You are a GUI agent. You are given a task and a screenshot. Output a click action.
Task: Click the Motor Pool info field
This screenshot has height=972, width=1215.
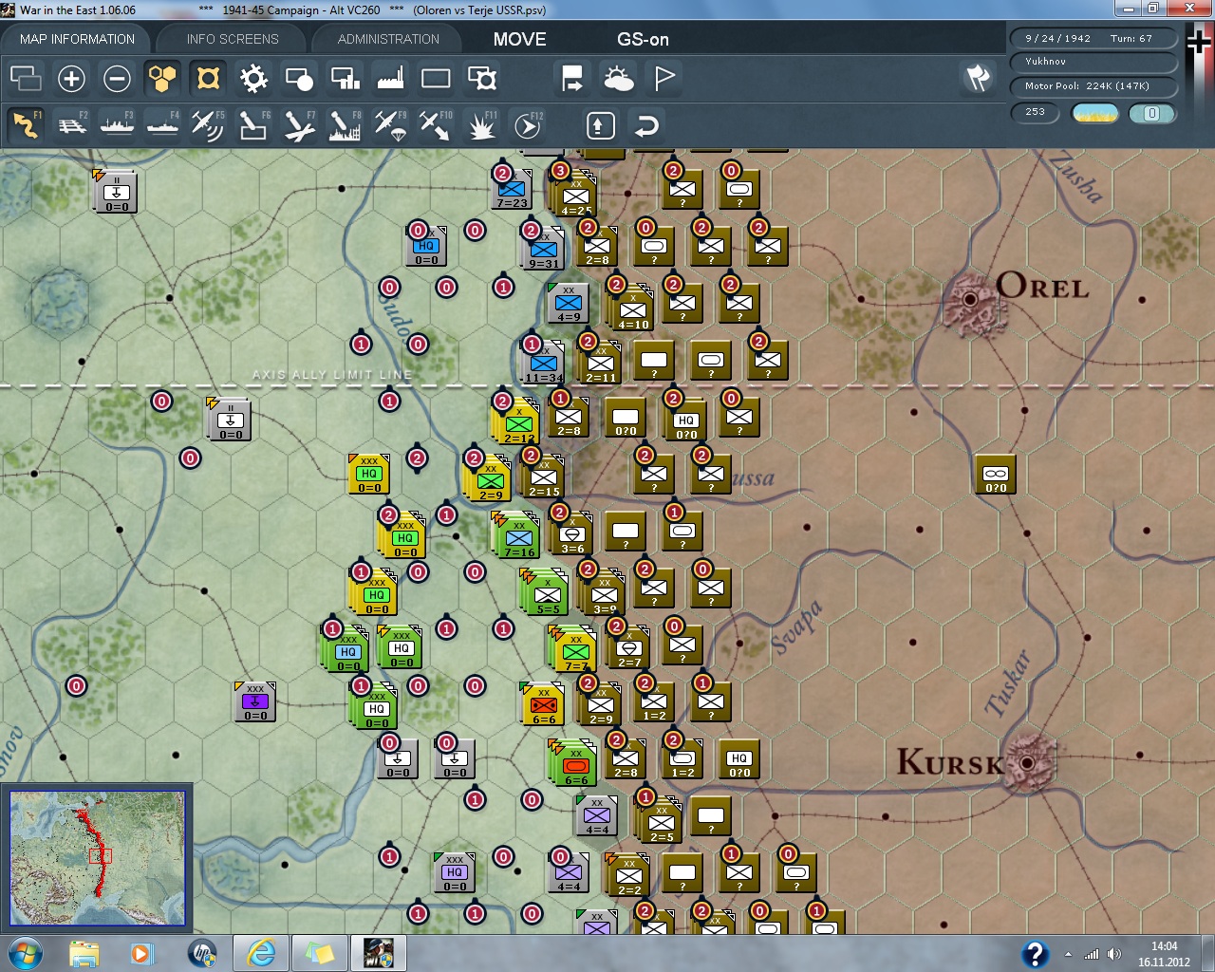point(1093,86)
